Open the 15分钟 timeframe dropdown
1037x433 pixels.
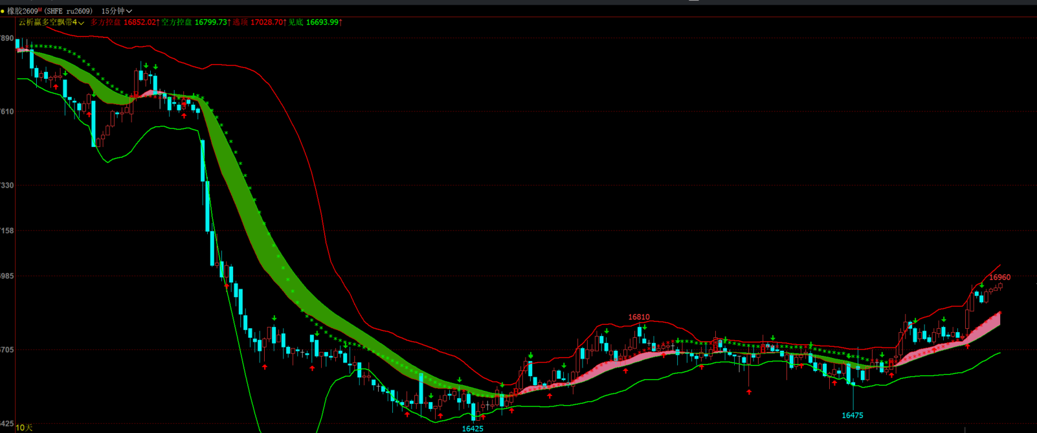pyautogui.click(x=117, y=11)
